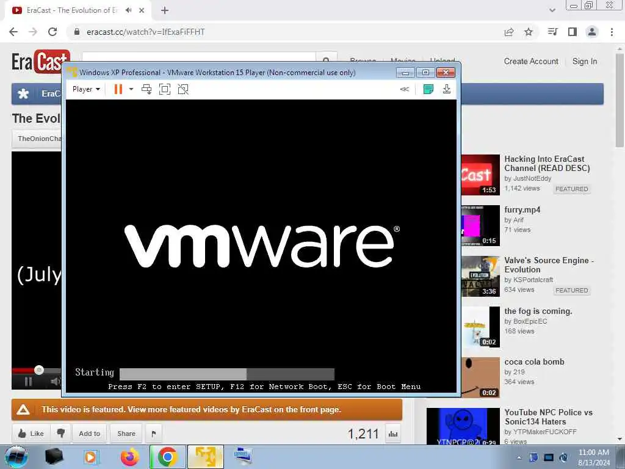Flag the video with the flag icon
The image size is (625, 469).
154,434
